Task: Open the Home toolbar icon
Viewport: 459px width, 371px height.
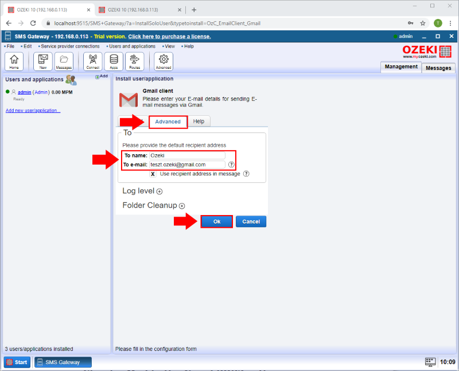Action: [x=14, y=61]
